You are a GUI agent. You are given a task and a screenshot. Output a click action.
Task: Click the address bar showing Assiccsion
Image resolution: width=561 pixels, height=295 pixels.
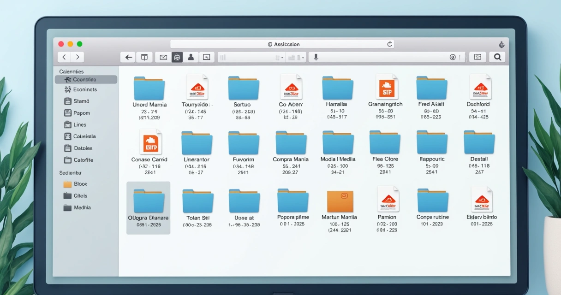coord(282,44)
